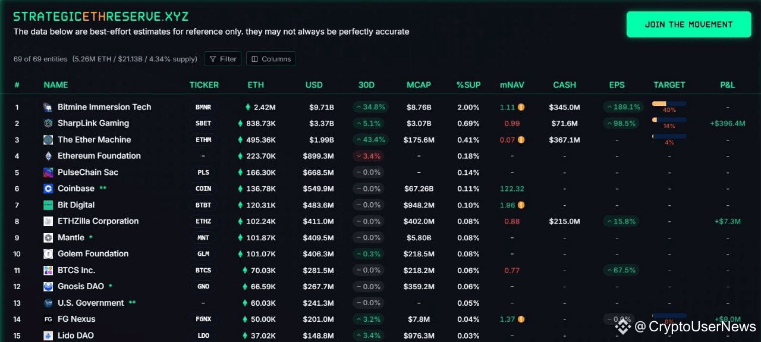Sort by the 30D column header
Viewport: 761px width, 342px height.
[x=367, y=85]
